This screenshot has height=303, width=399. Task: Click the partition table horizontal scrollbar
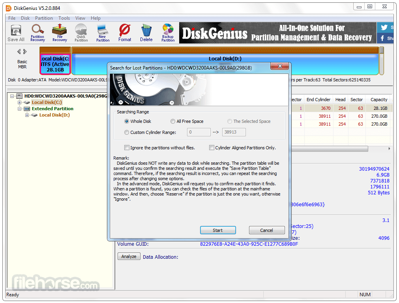[x=330, y=149]
